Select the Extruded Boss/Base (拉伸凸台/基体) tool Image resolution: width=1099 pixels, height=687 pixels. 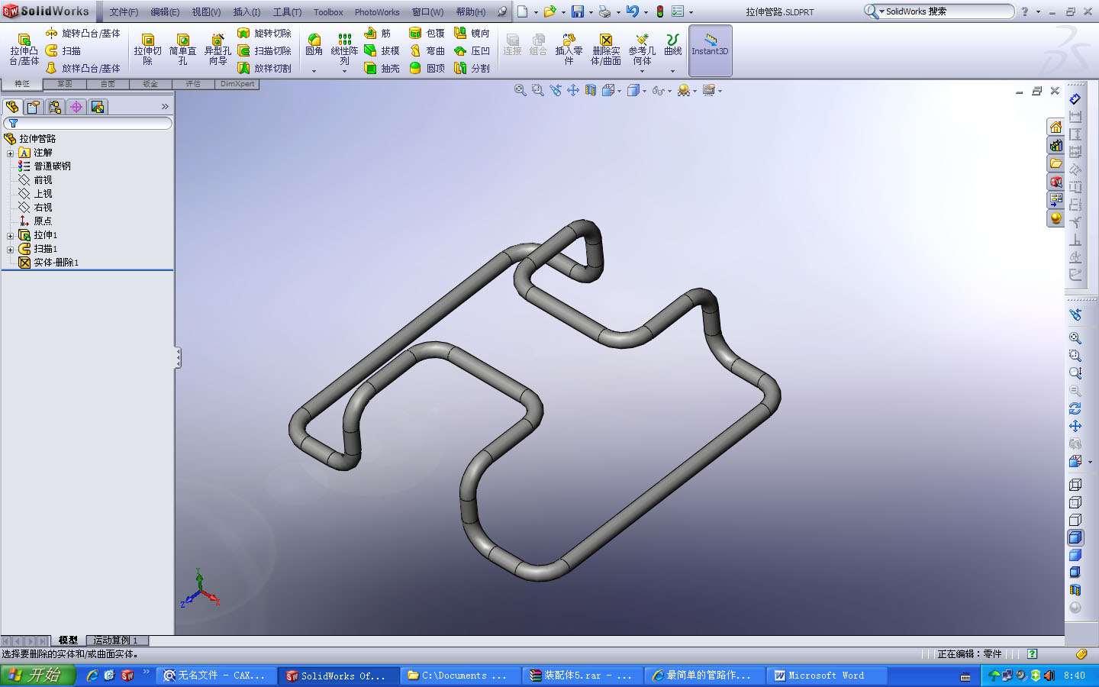coord(24,50)
